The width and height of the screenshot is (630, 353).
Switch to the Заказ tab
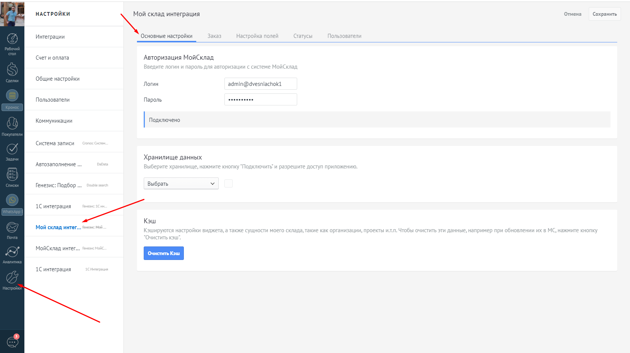214,36
